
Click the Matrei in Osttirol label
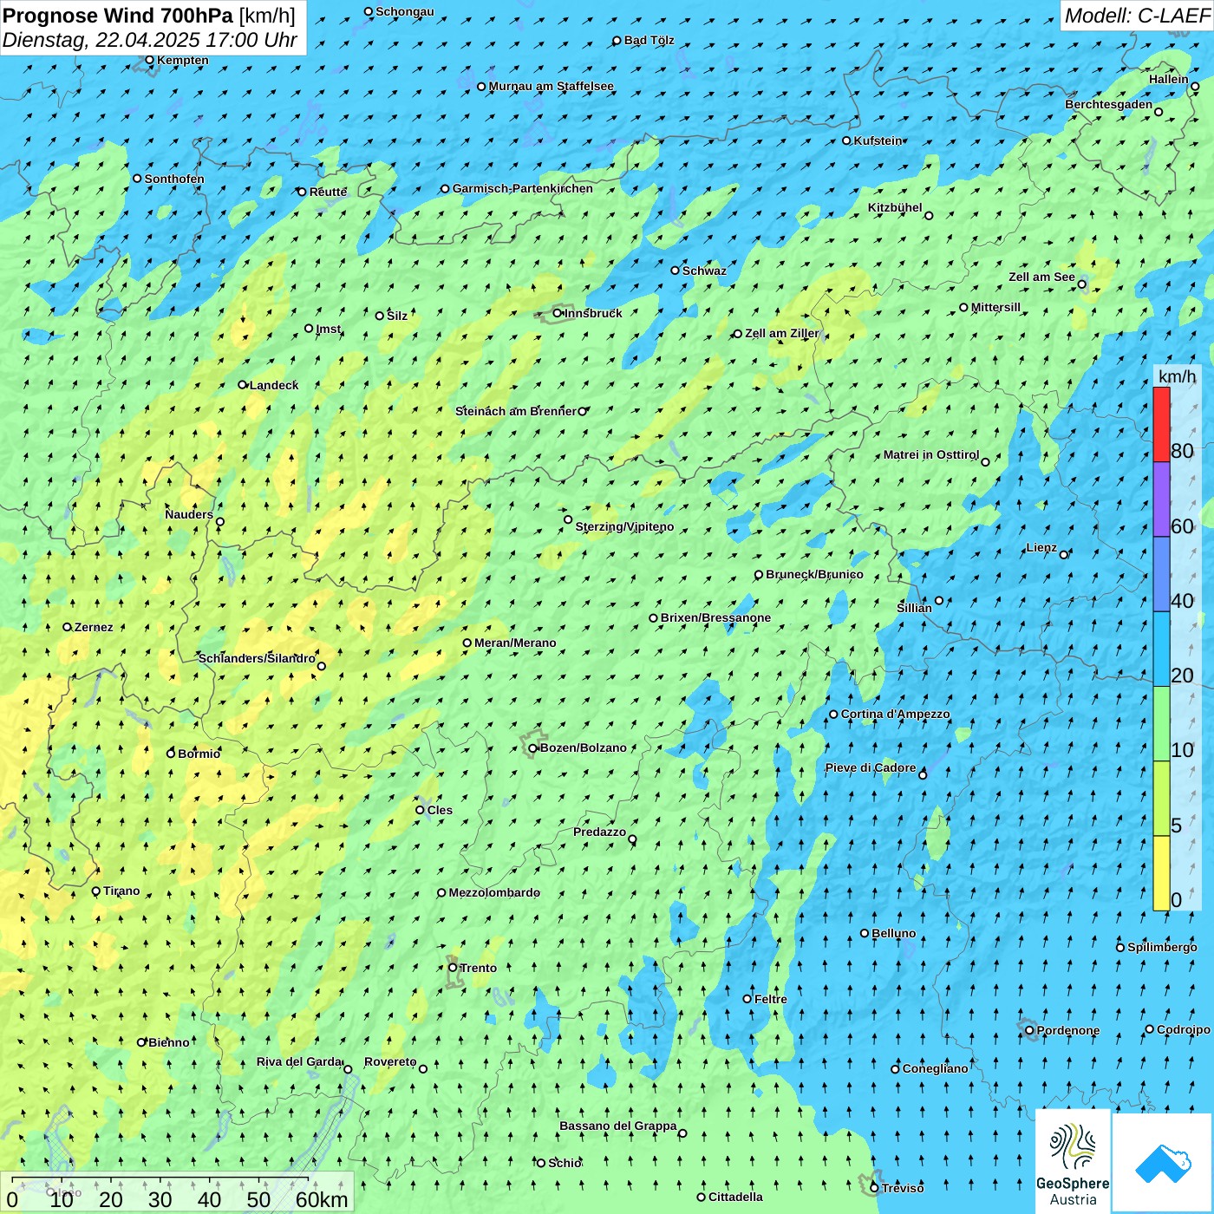[930, 455]
